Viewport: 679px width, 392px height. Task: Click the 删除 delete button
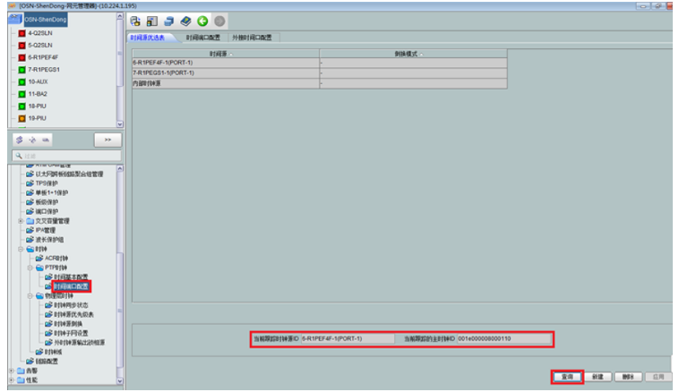(628, 378)
